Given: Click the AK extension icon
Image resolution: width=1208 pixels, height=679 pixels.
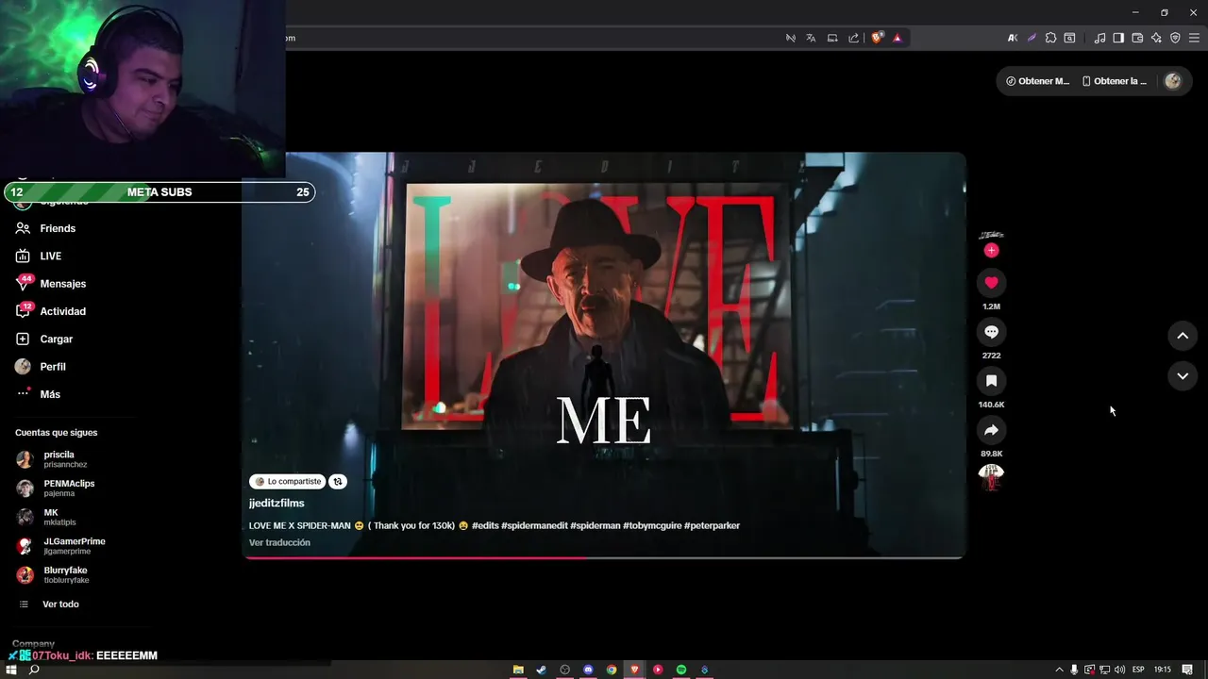Looking at the screenshot, I should point(1013,38).
